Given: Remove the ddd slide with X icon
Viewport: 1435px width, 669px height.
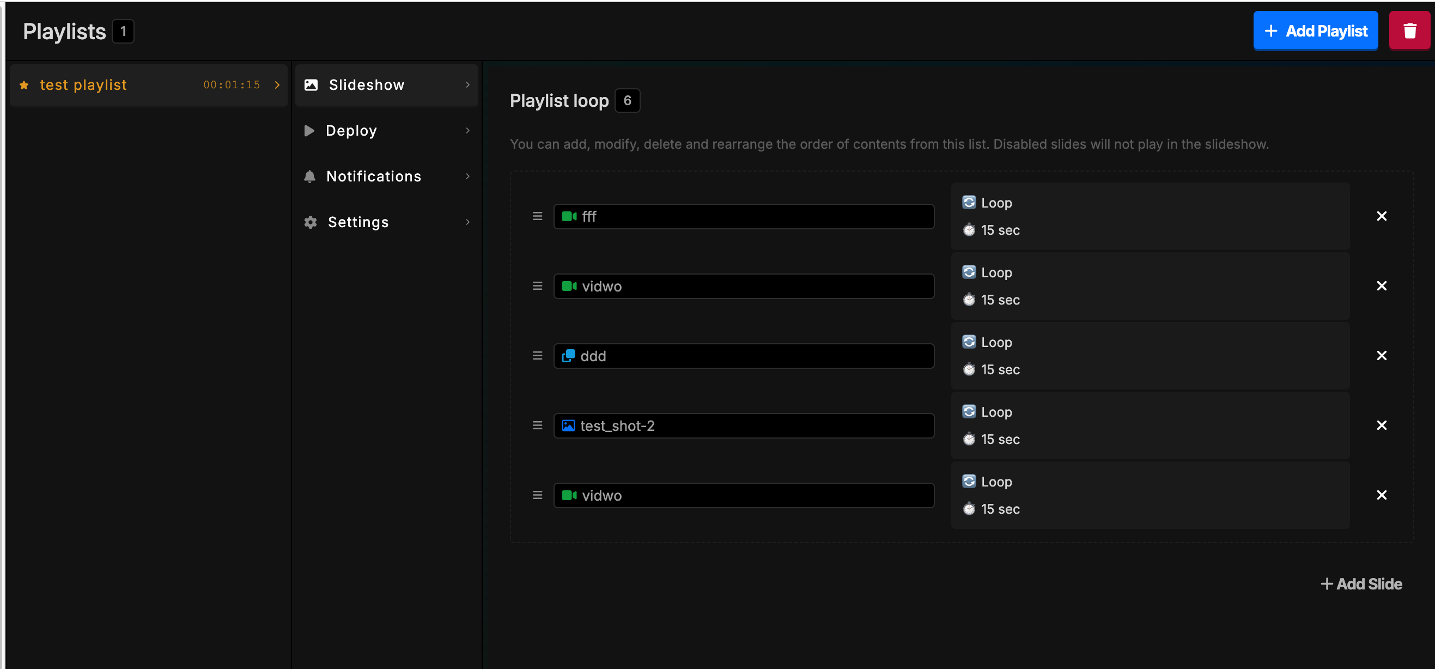Looking at the screenshot, I should click(x=1381, y=355).
